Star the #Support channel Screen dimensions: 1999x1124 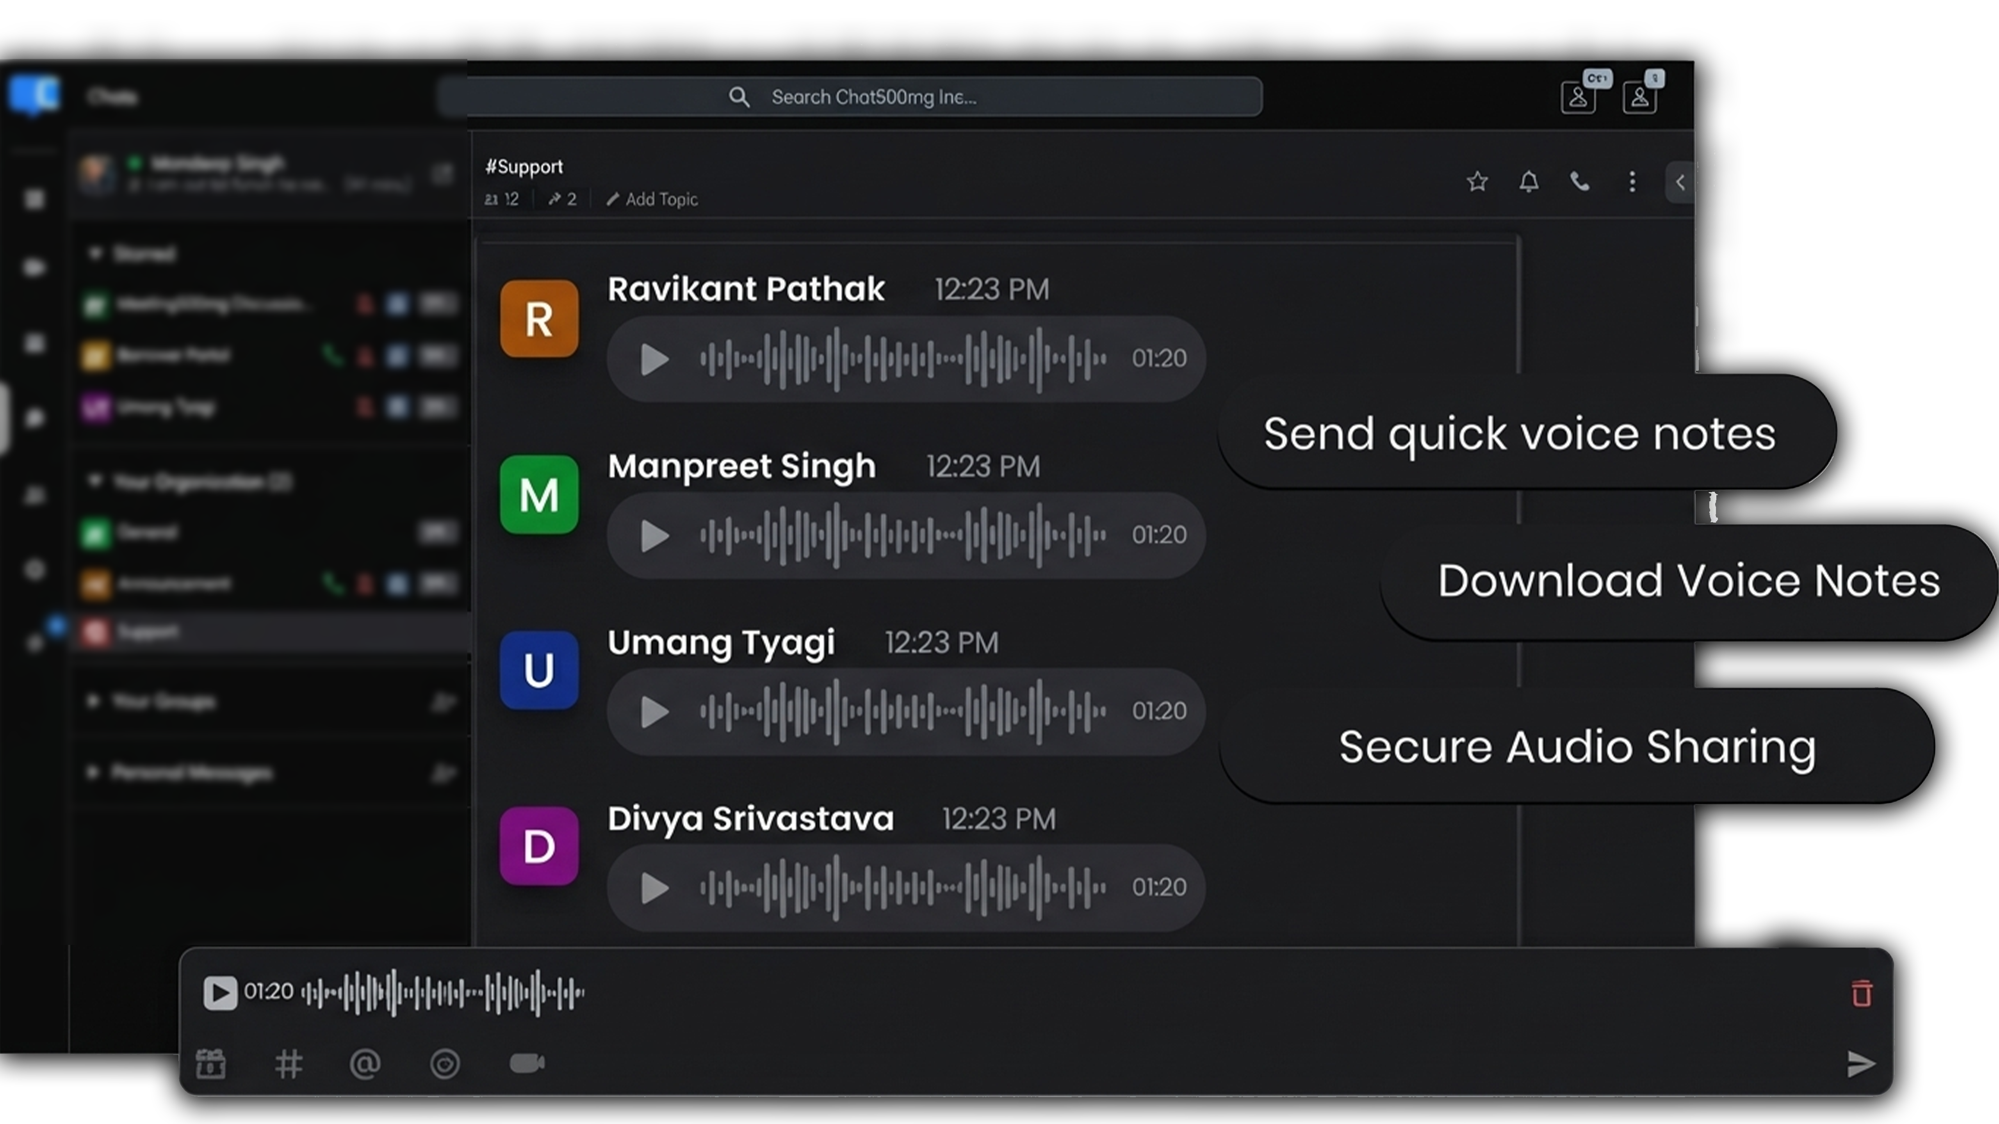pos(1477,181)
